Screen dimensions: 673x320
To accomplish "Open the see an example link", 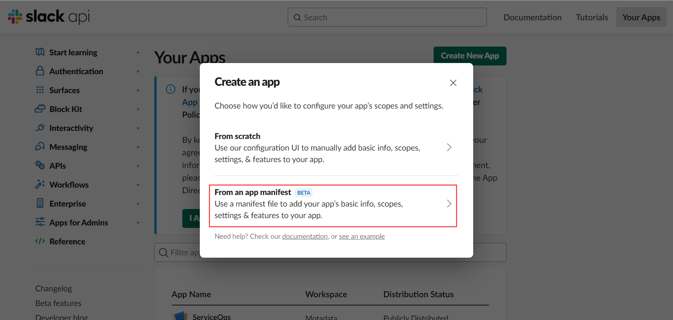I will coord(361,236).
